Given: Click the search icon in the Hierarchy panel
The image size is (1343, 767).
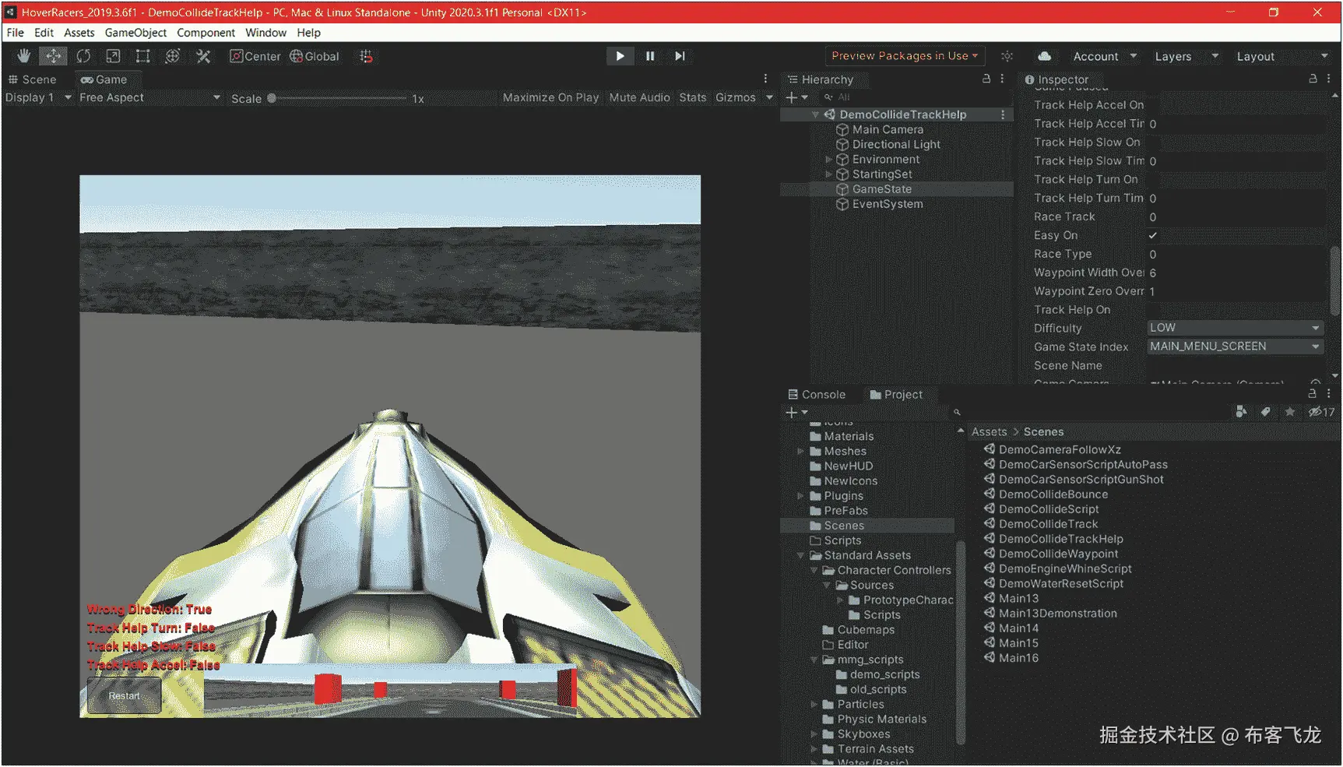Looking at the screenshot, I should 828,97.
